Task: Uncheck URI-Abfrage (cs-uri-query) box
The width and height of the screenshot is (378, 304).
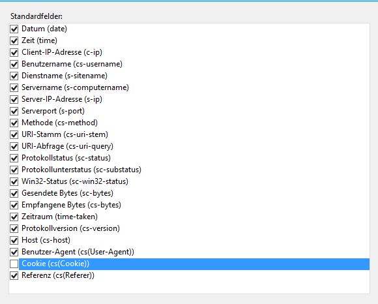Action: (x=14, y=146)
